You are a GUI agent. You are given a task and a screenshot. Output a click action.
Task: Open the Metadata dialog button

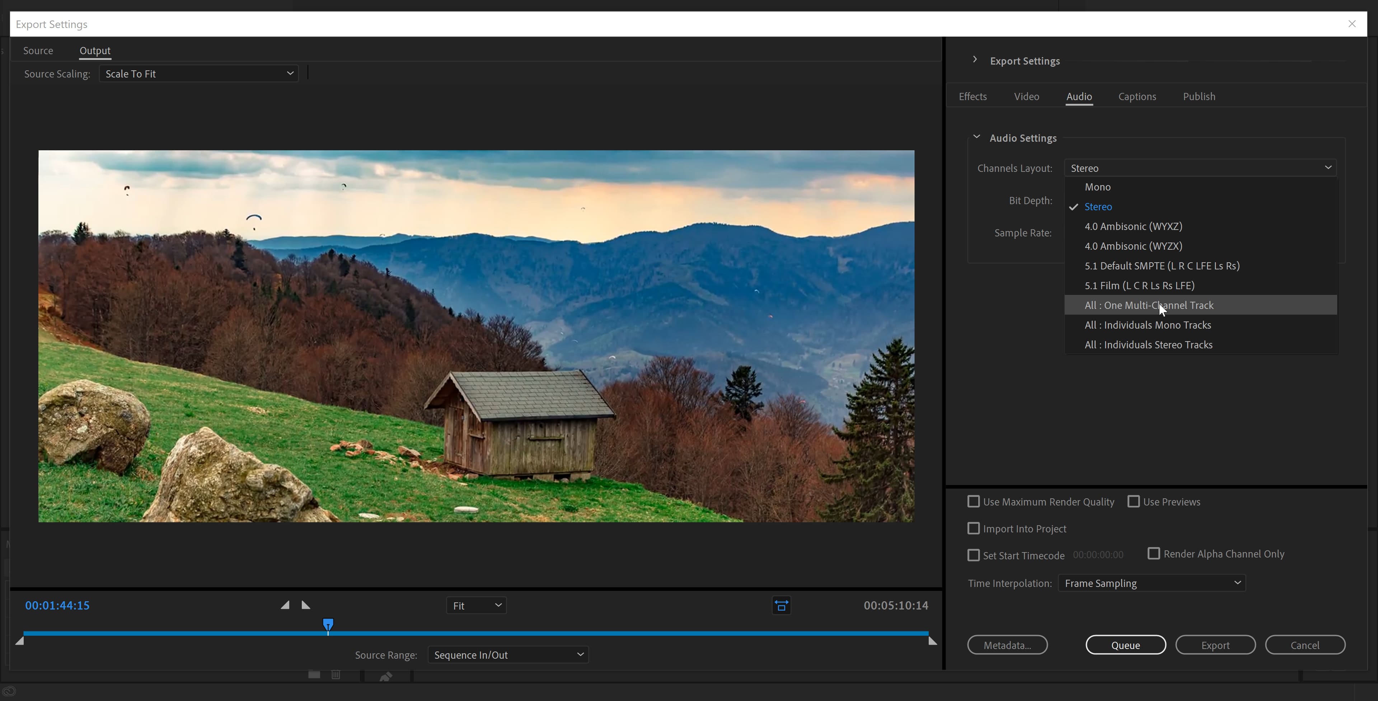click(1007, 645)
